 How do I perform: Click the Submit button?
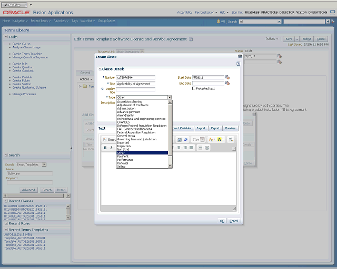tap(306, 39)
